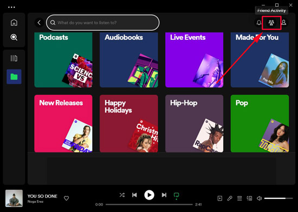Screen dimensions: 298x212
Task: Go back with the chevron button
Action: pyautogui.click(x=39, y=23)
